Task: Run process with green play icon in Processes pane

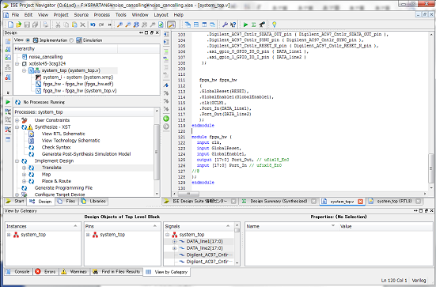Action: click(x=8, y=102)
